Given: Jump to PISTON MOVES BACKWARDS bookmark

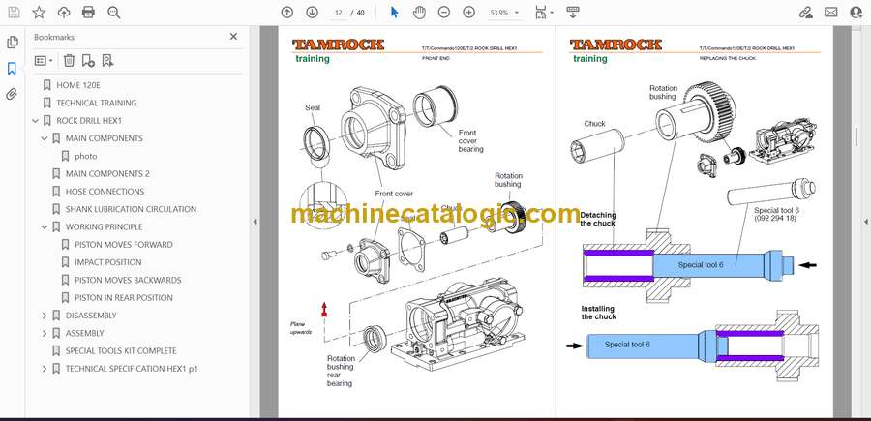Looking at the screenshot, I should 128,280.
